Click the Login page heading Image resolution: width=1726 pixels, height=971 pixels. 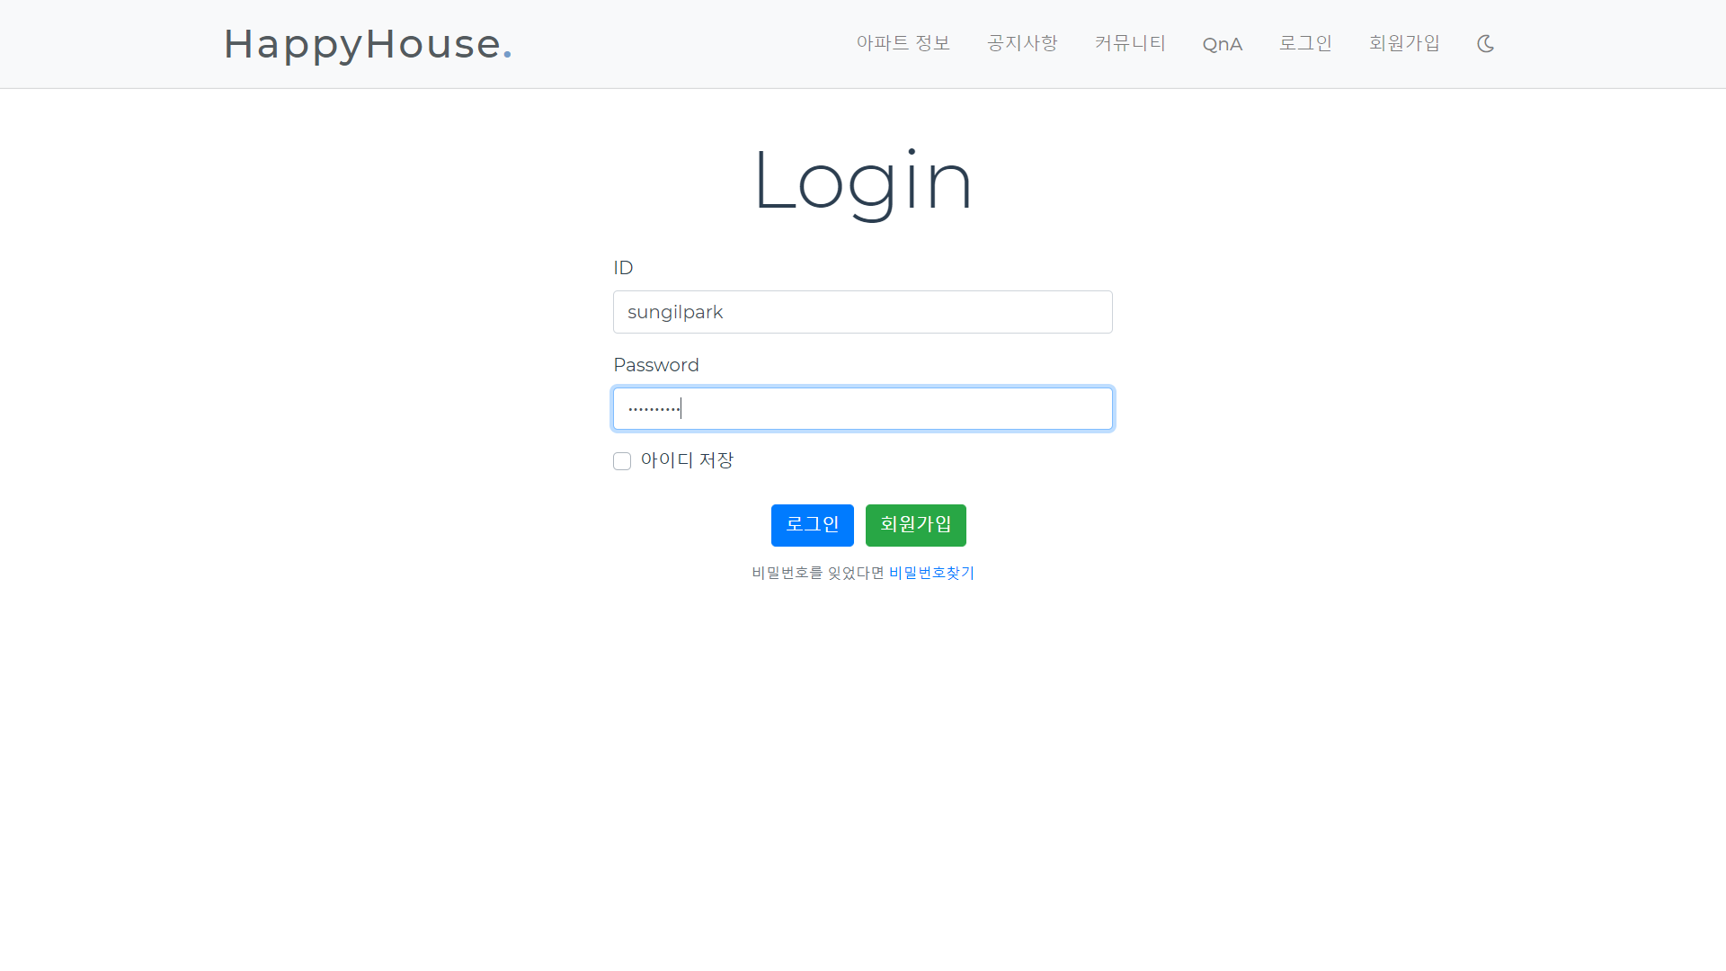863,180
